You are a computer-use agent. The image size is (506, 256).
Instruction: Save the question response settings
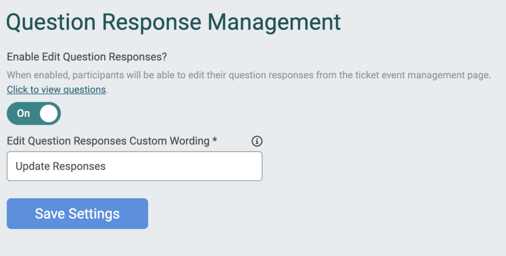[x=78, y=214]
